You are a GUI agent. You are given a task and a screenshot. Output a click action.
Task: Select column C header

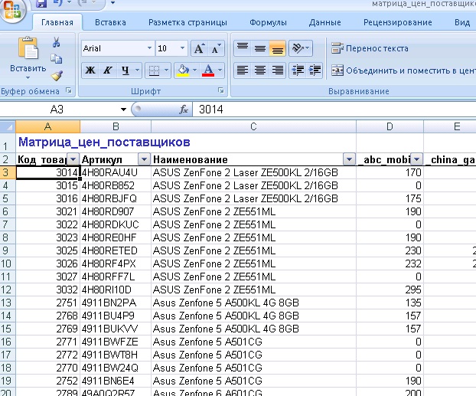[253, 126]
